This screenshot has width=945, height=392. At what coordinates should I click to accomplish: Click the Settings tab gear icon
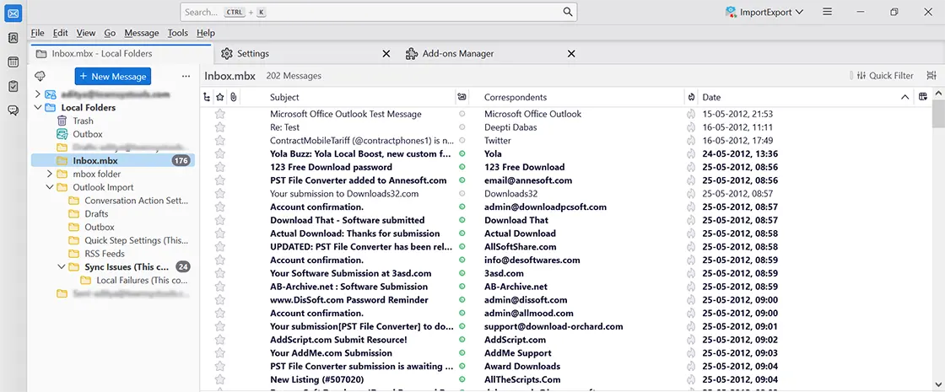[x=227, y=54]
